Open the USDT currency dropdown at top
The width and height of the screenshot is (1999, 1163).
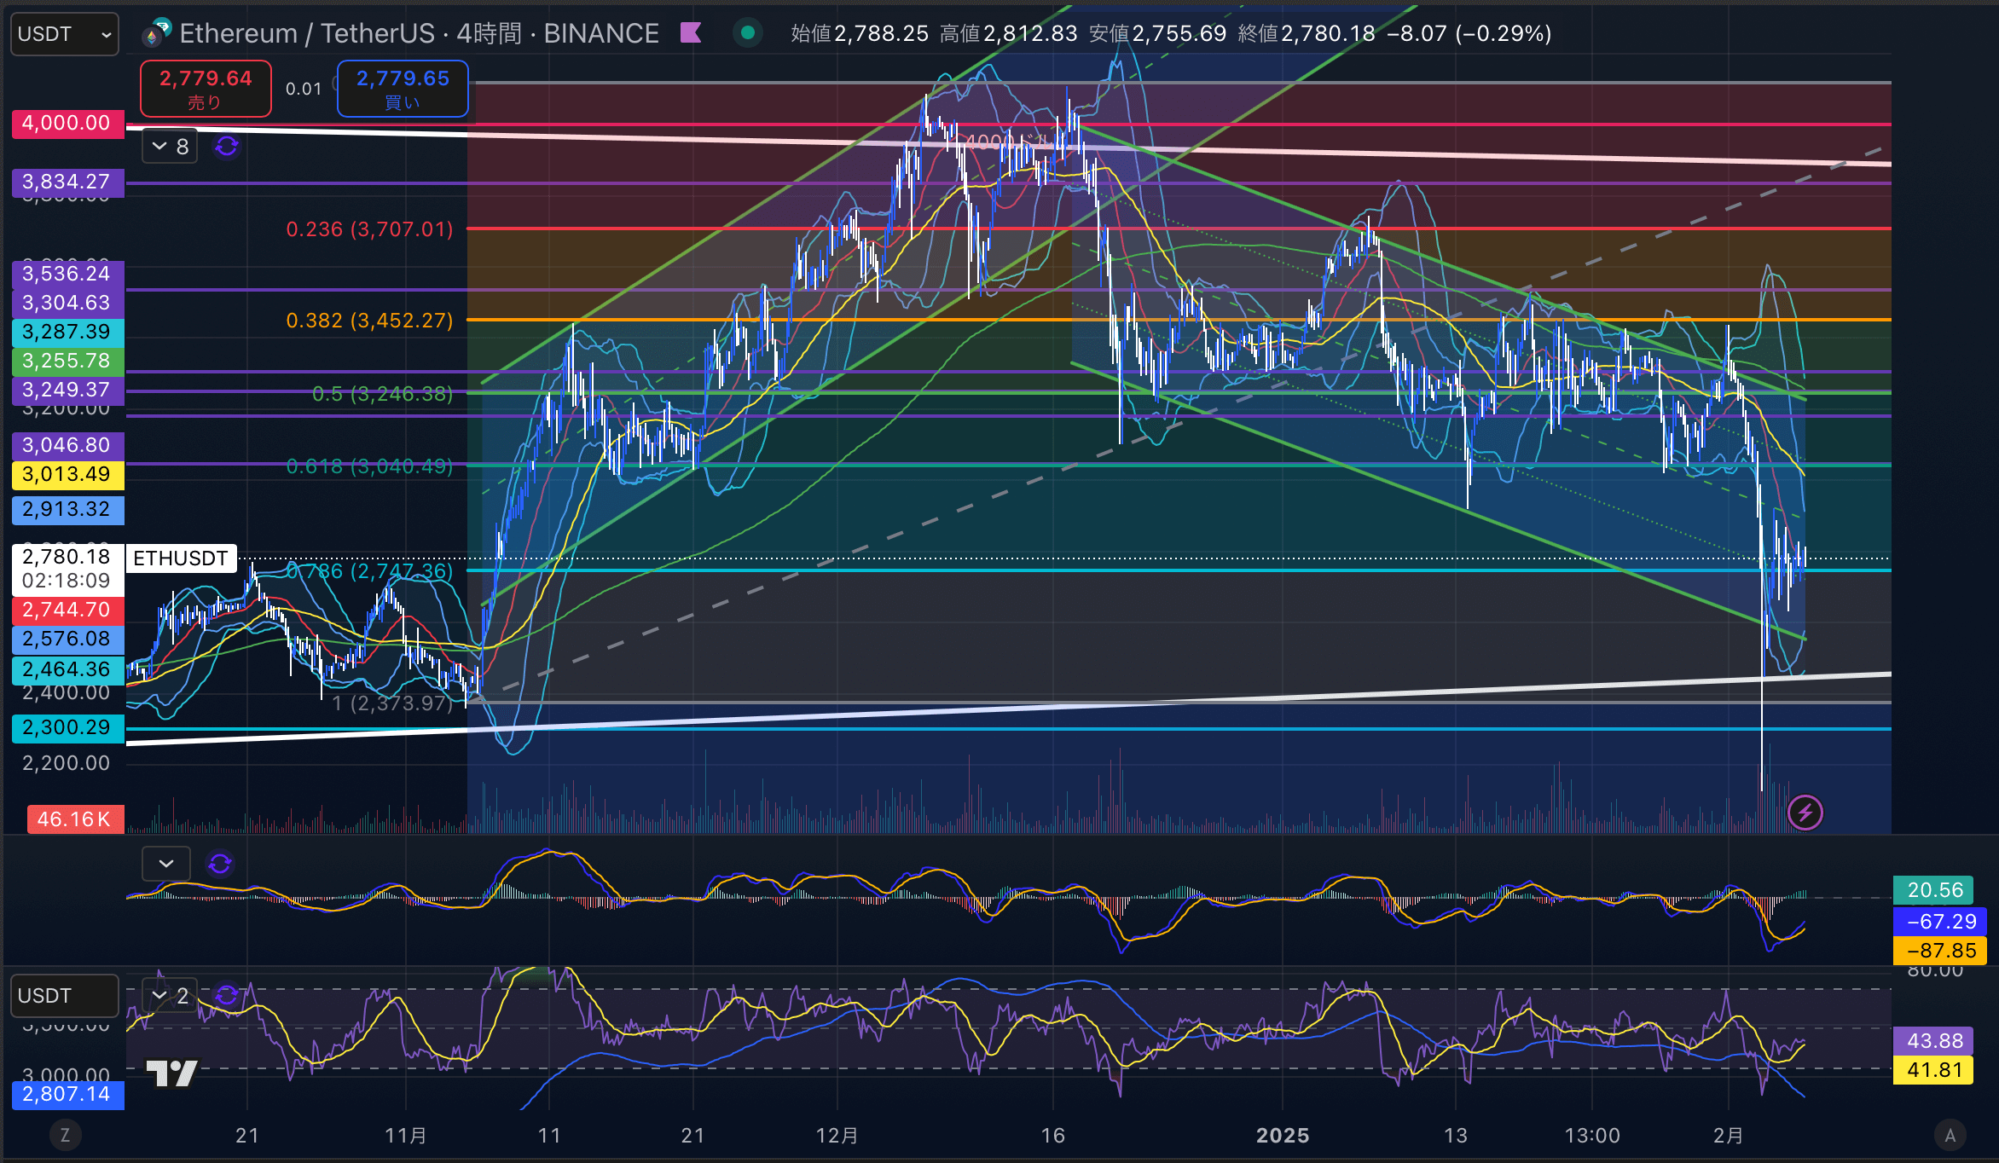point(64,34)
